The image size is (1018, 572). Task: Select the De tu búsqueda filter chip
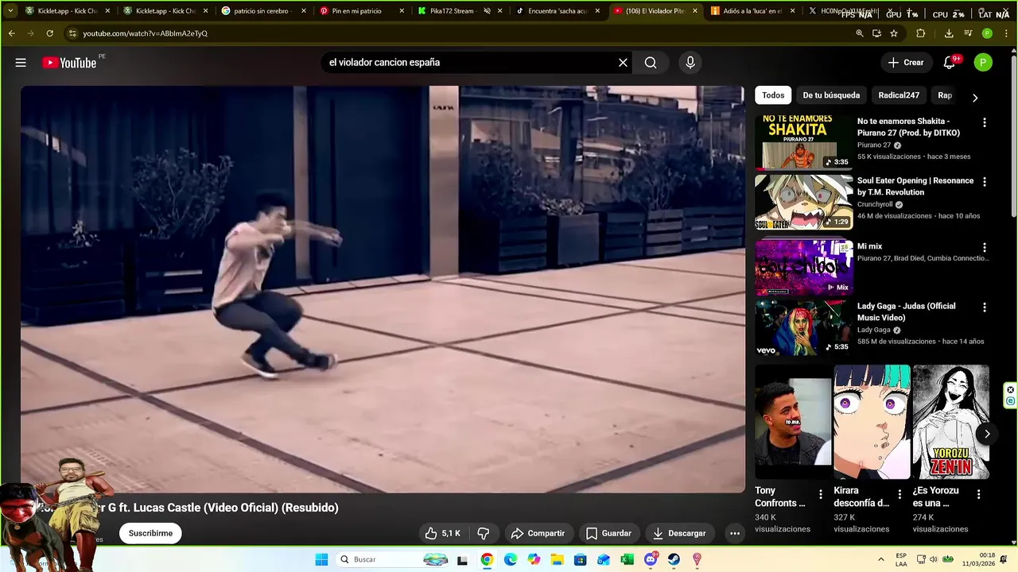[x=831, y=95]
